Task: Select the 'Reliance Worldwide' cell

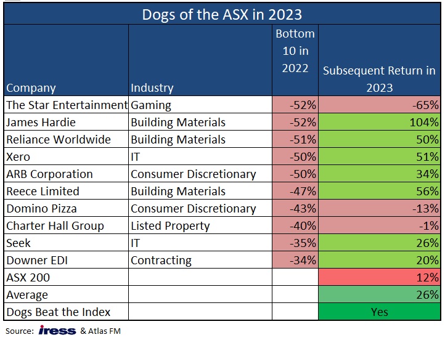Action: 59,140
